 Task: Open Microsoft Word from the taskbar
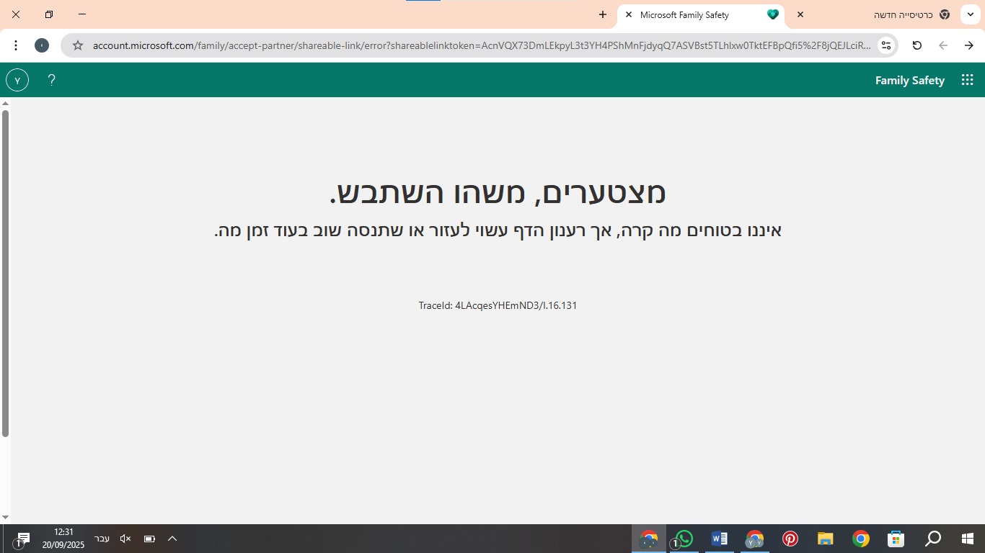[719, 539]
